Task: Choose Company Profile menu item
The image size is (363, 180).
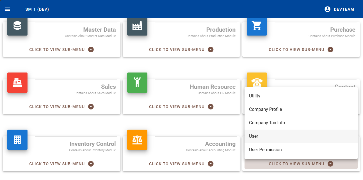Action: click(265, 109)
